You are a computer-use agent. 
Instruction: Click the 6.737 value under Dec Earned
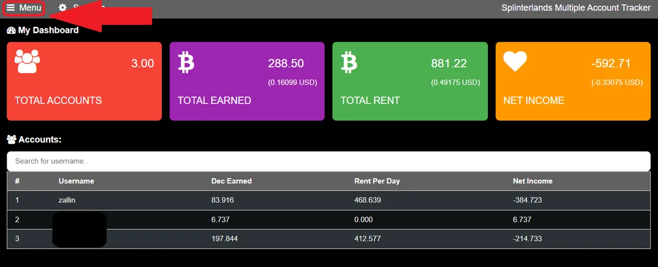tap(221, 219)
